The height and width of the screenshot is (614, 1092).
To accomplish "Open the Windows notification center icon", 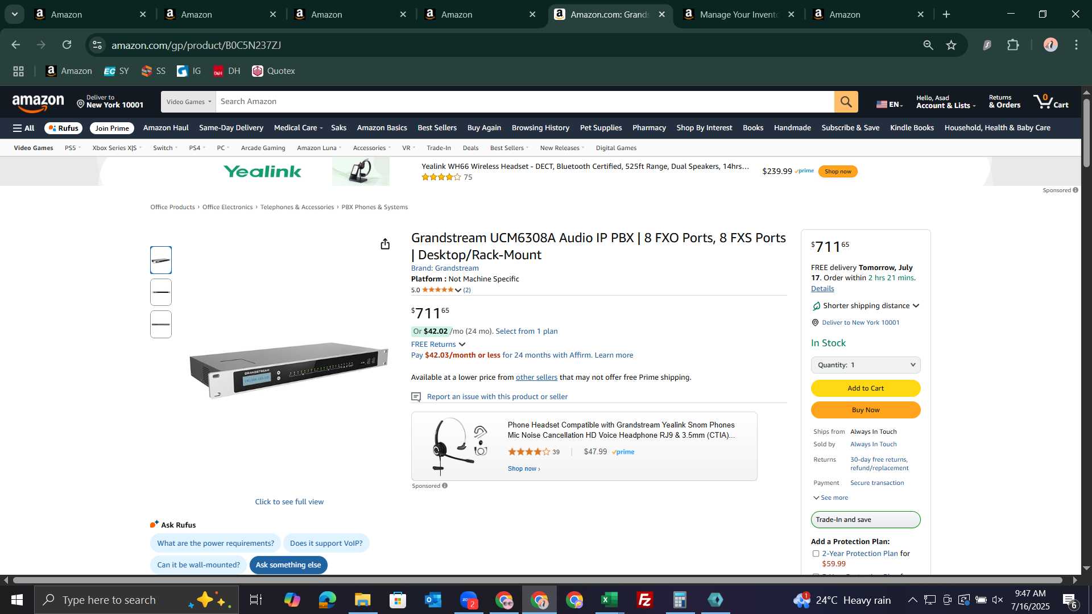I will pos(1069,600).
